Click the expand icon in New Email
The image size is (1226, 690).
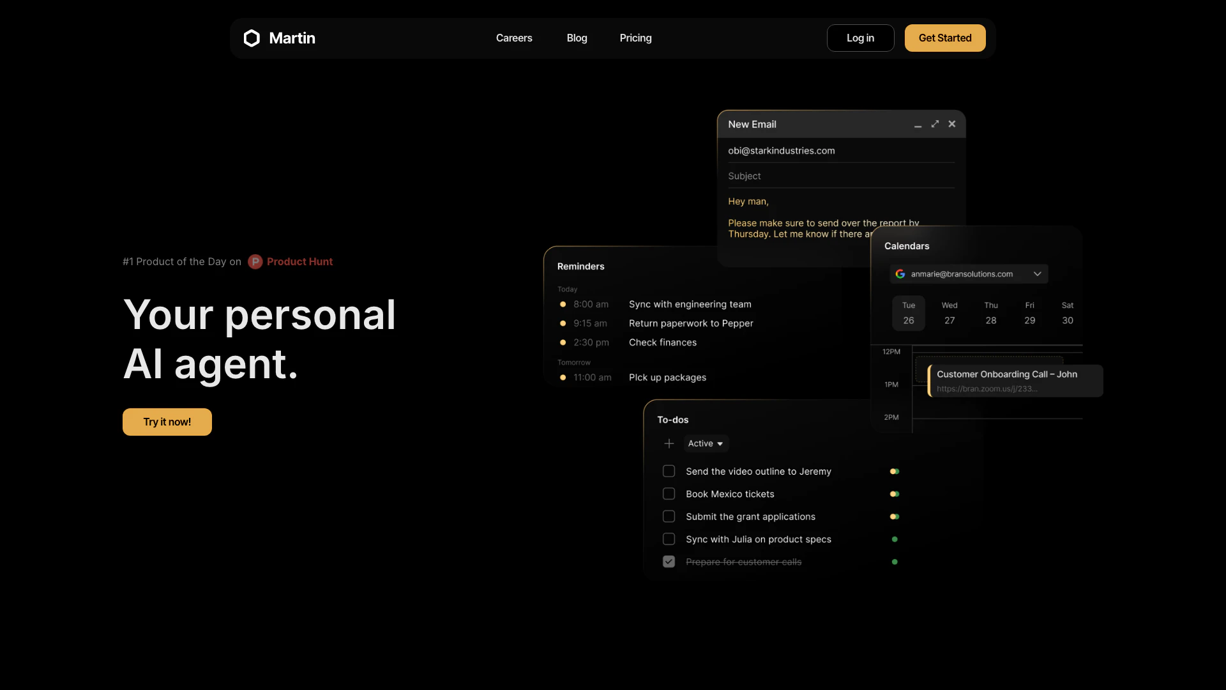935,124
